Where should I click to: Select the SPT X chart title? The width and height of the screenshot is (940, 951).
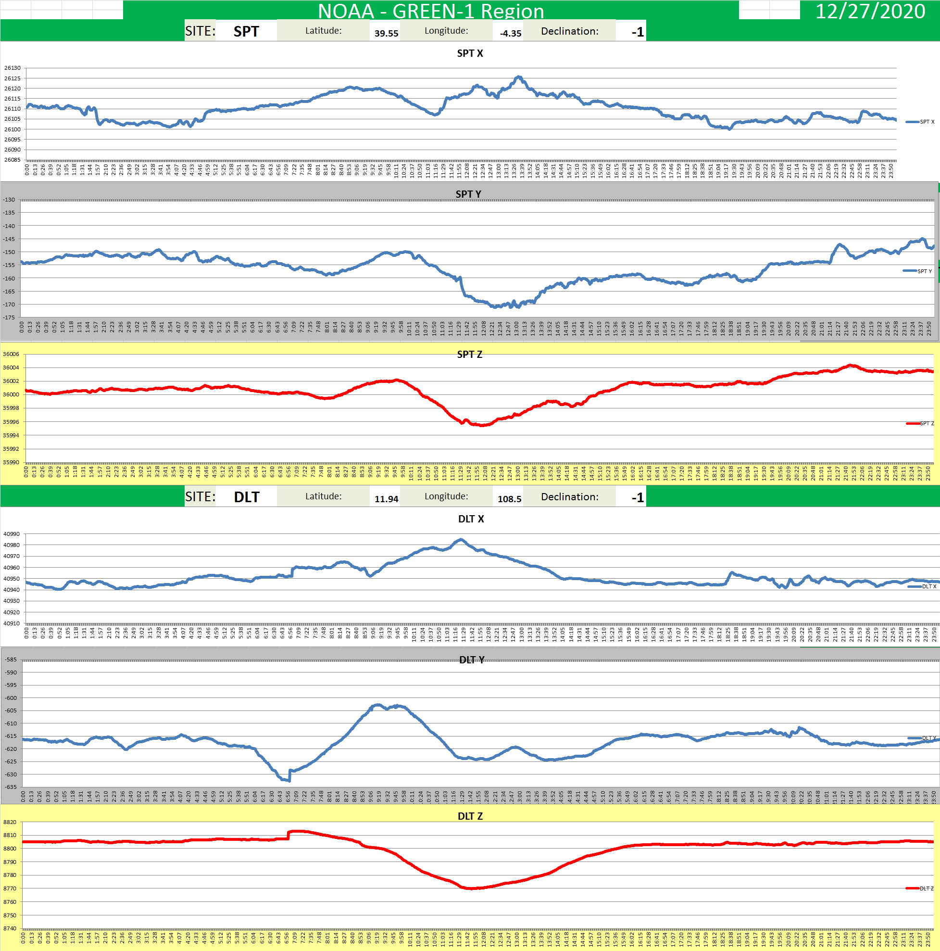469,53
